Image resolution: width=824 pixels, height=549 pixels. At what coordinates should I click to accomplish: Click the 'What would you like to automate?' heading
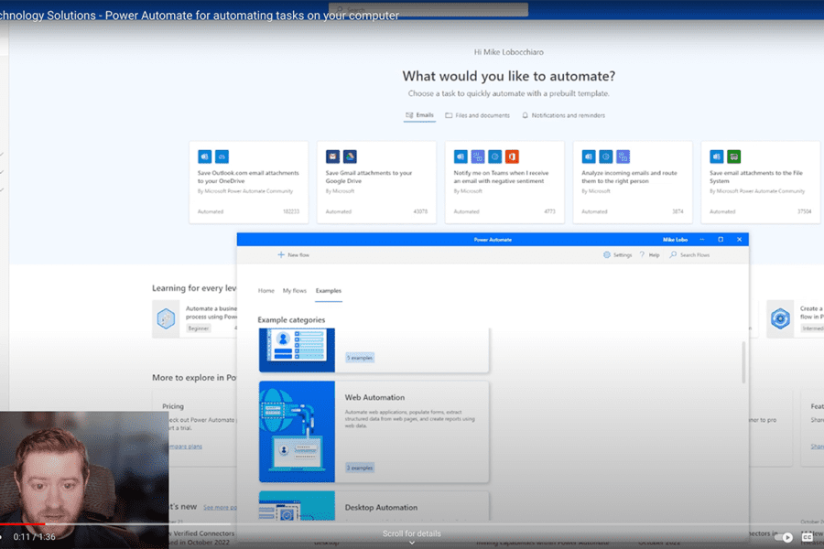[509, 76]
